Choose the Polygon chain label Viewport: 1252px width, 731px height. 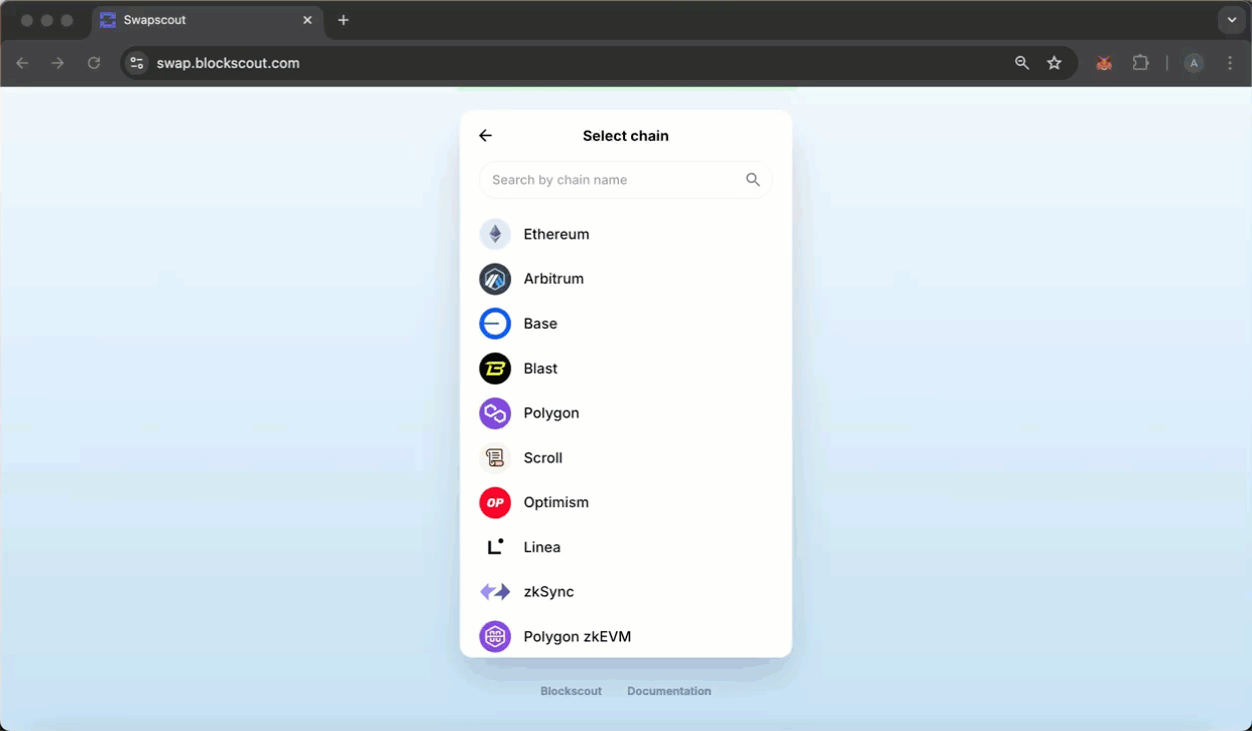(551, 413)
